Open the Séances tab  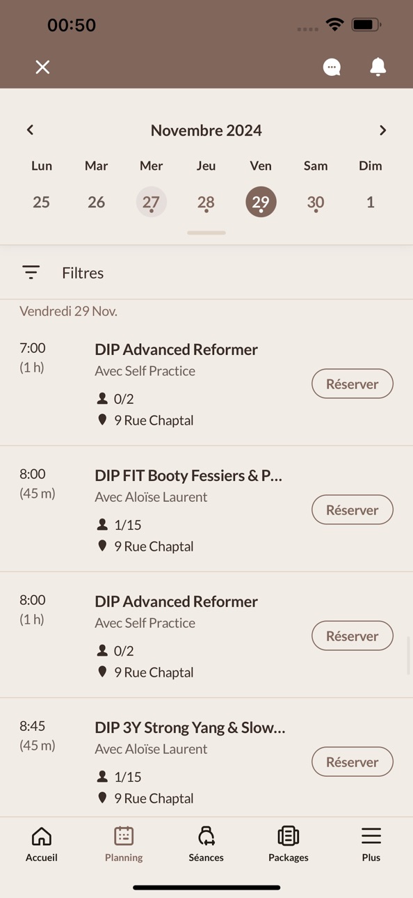point(206,844)
